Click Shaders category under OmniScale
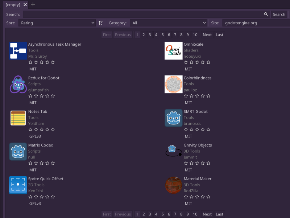Viewport: 290px width, 218px height. 191,50
